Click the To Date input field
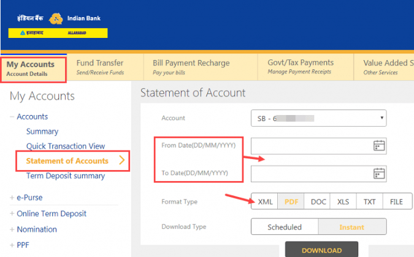This screenshot has width=414, height=257. click(319, 174)
